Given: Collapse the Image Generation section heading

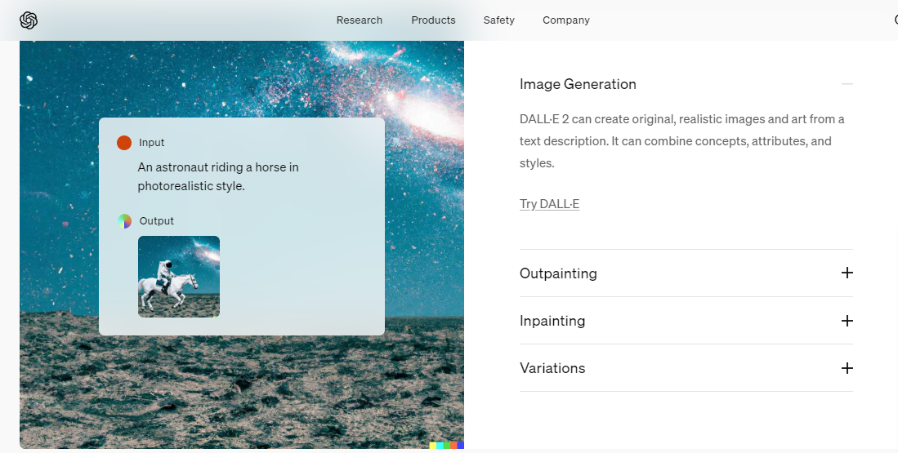Looking at the screenshot, I should [x=578, y=84].
